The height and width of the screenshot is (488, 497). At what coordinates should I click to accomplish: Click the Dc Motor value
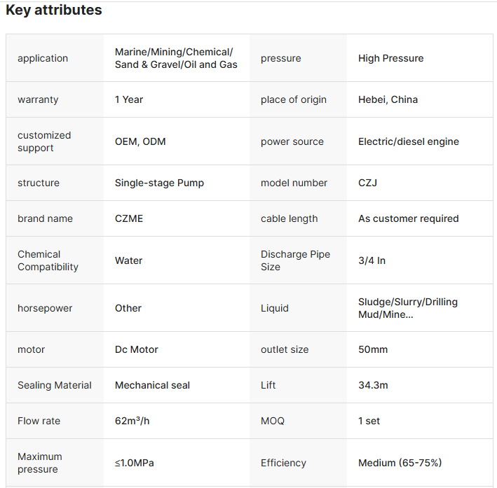click(x=137, y=349)
